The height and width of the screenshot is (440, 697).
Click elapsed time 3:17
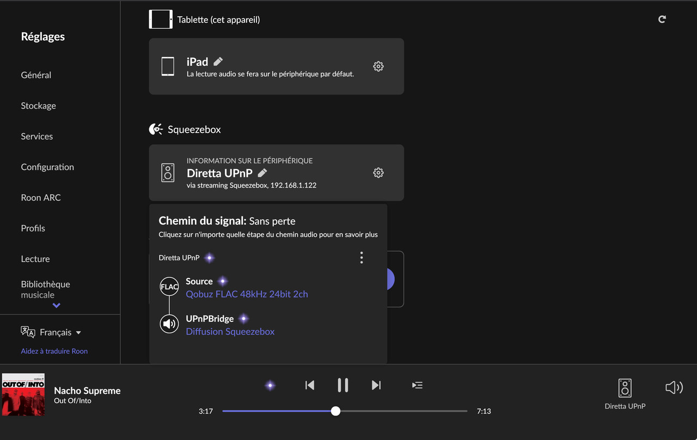point(206,411)
